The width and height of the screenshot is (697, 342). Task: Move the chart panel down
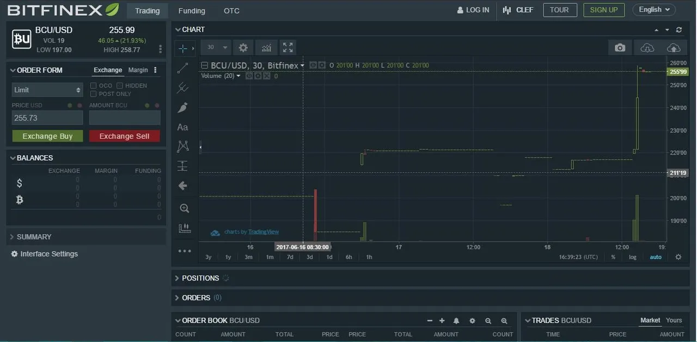667,30
